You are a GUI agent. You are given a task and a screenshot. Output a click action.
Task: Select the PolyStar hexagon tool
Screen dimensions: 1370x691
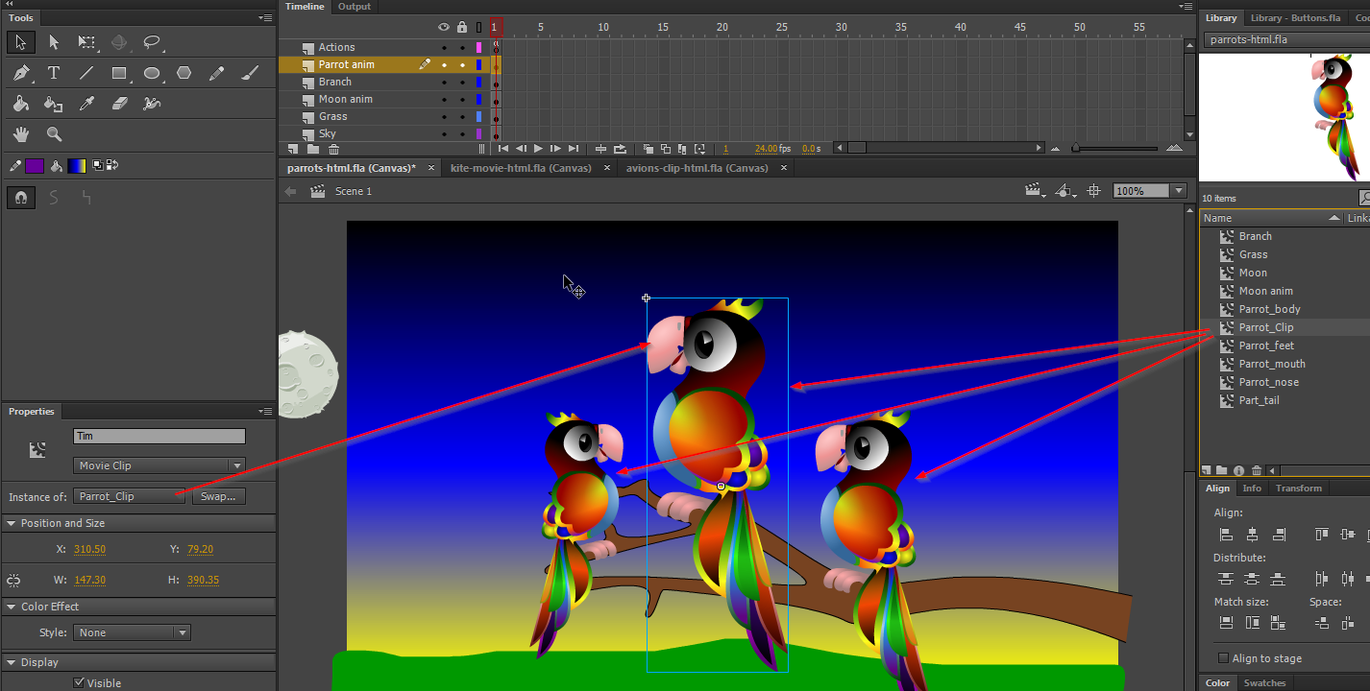click(x=184, y=73)
